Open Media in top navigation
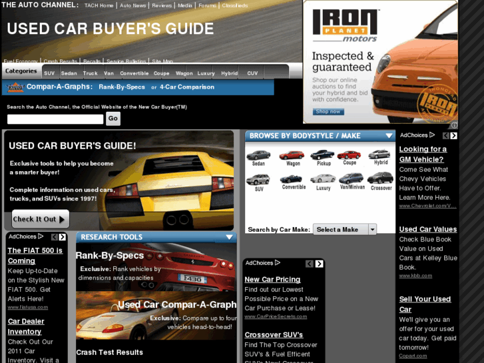Screen dimensions: 484x363 [x=185, y=5]
